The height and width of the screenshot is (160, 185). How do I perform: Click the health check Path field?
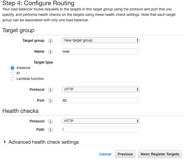pos(100,129)
